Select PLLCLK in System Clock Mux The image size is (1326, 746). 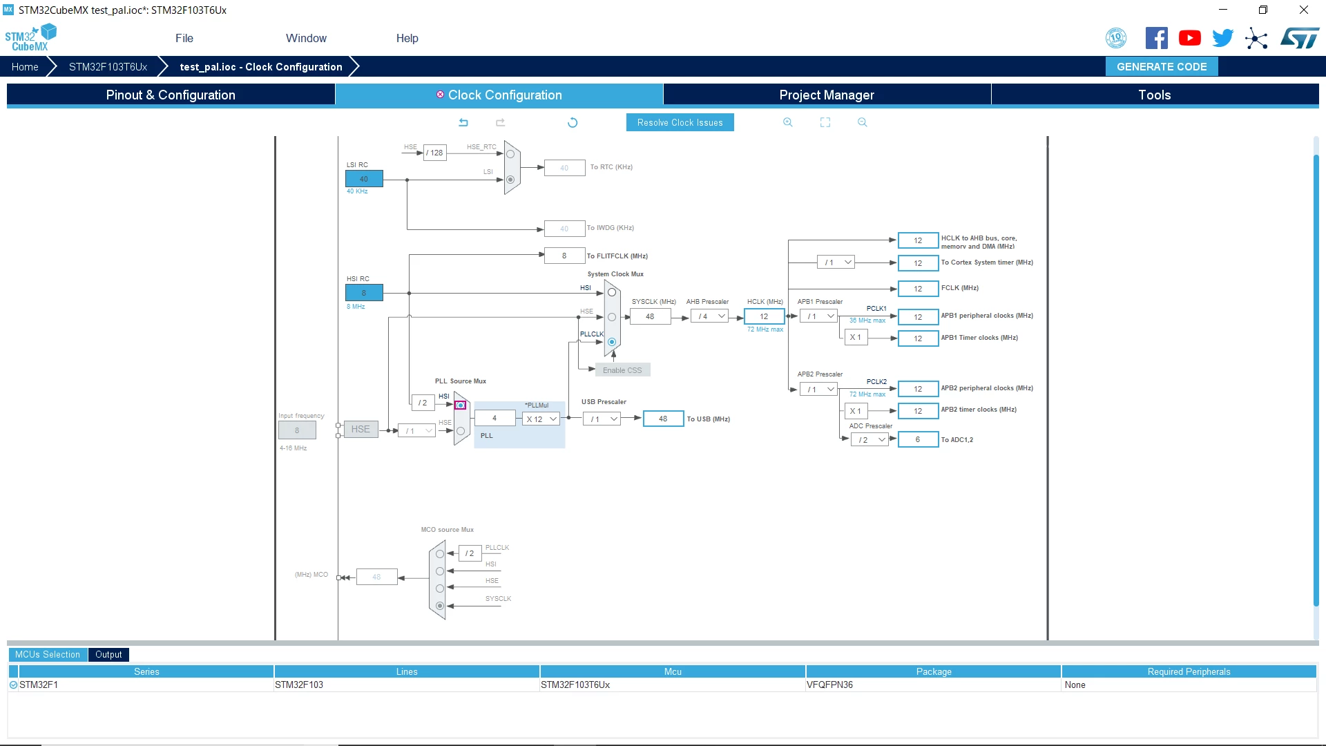click(612, 342)
